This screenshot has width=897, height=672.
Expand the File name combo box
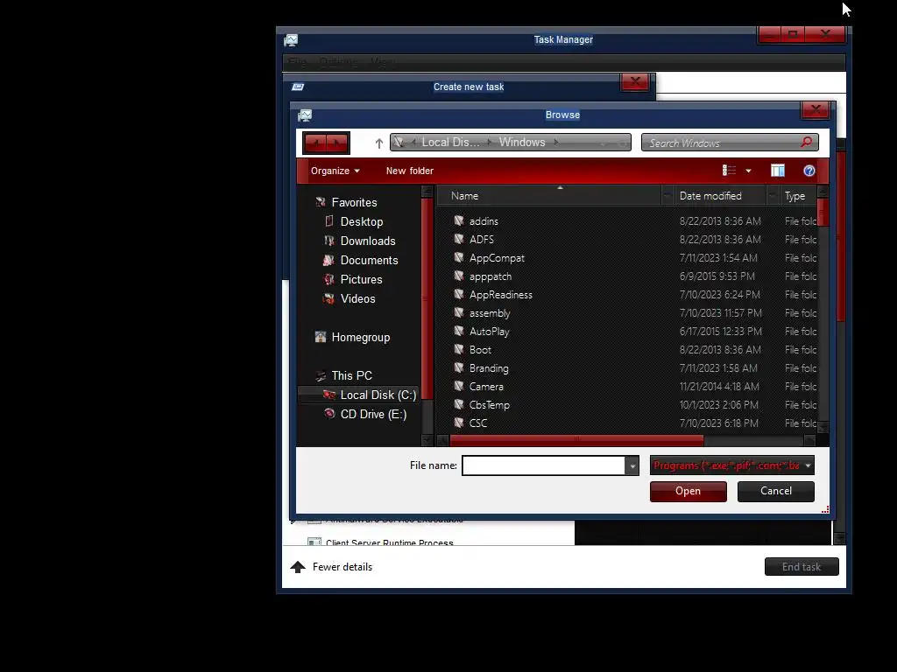point(632,465)
